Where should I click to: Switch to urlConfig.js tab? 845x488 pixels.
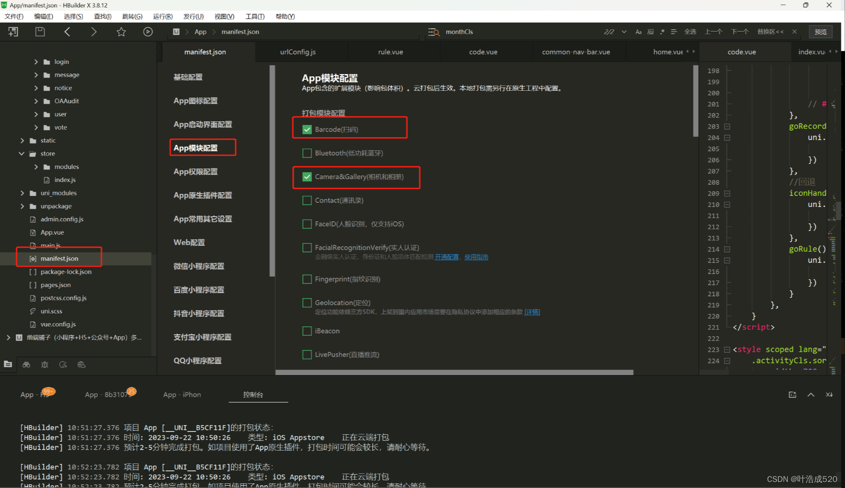coord(298,52)
